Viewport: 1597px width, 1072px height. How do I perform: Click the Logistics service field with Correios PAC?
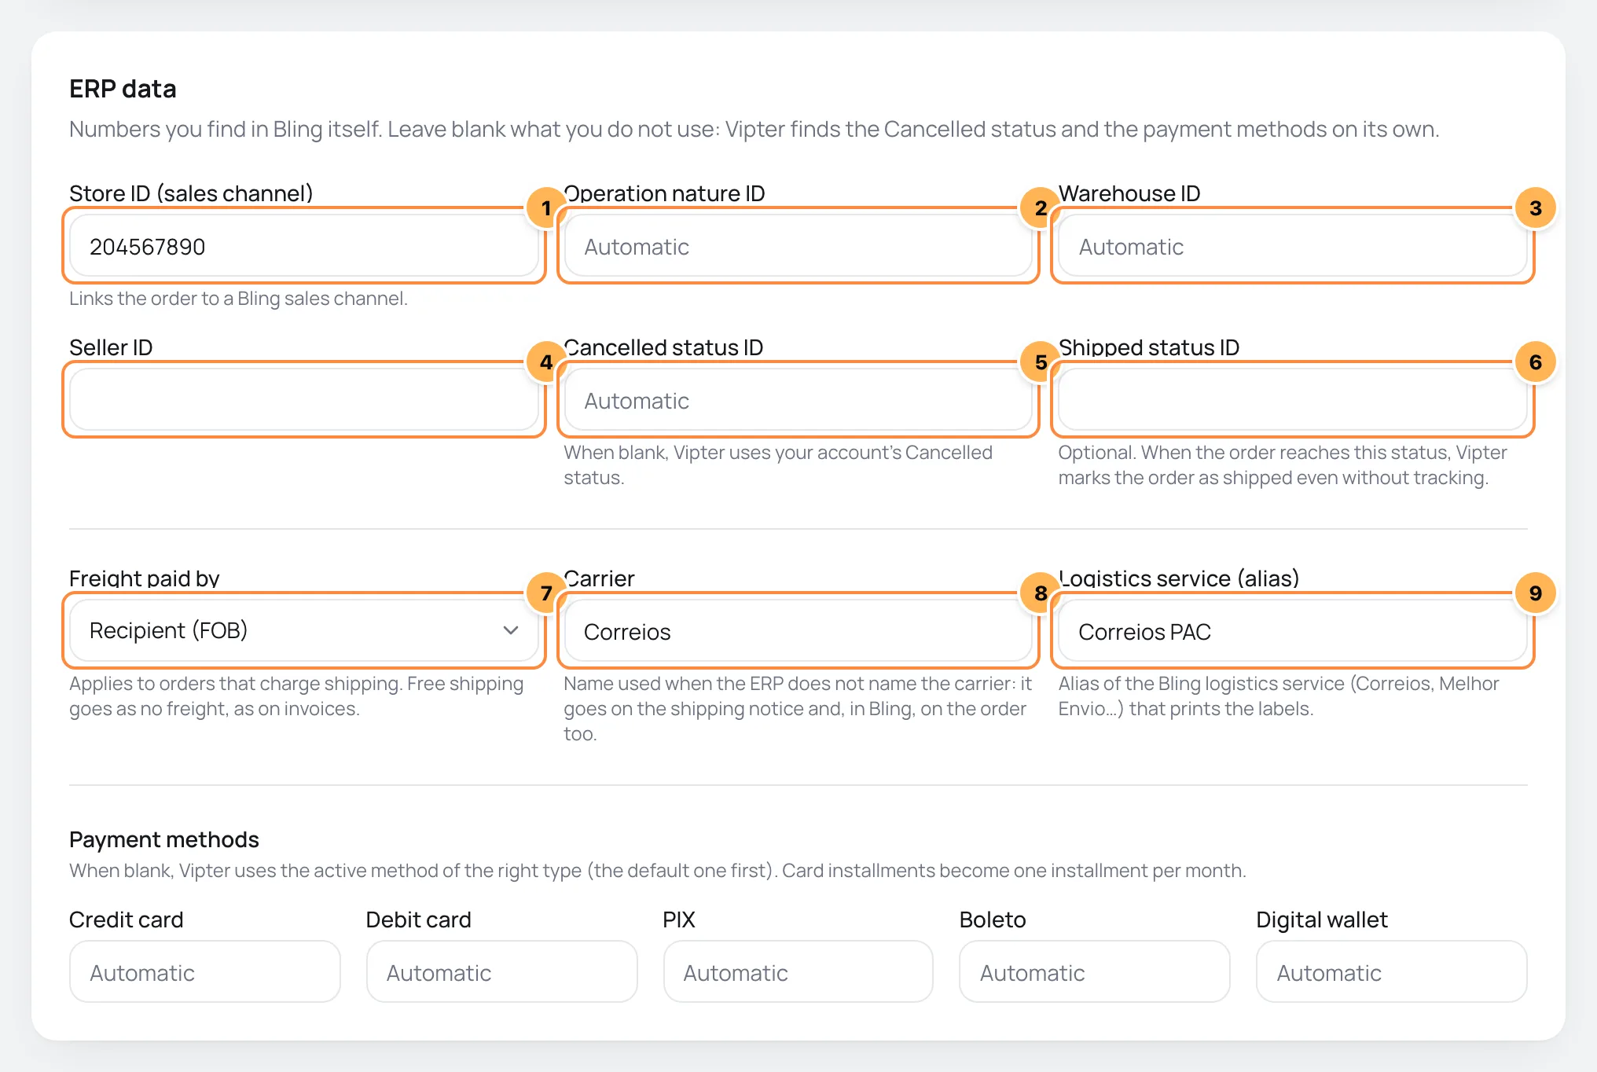(1293, 631)
